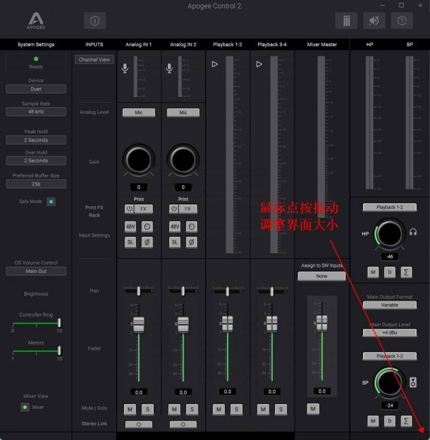Enable 48V phantom power on Analog IN 2
Screen dimensions: 430x440
click(175, 227)
